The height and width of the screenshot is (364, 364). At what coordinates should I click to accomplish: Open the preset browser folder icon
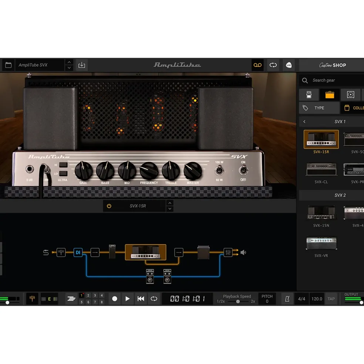click(x=9, y=65)
